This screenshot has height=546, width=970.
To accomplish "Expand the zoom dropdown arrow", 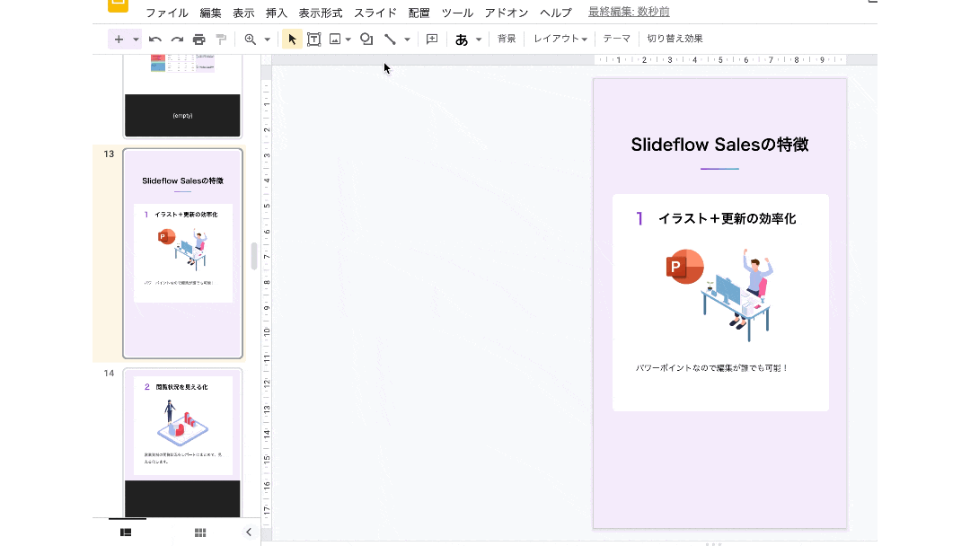I will [x=267, y=40].
